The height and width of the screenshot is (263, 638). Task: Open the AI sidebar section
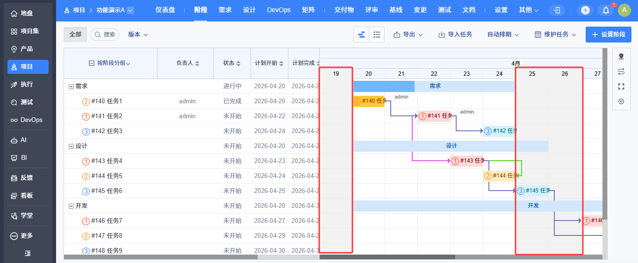[28, 140]
